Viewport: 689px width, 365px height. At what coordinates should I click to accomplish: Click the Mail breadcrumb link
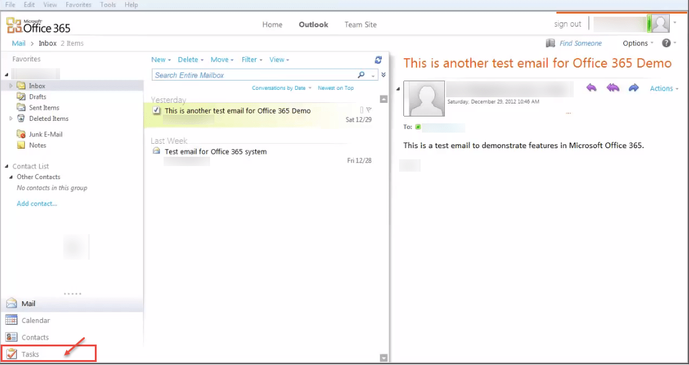point(19,43)
